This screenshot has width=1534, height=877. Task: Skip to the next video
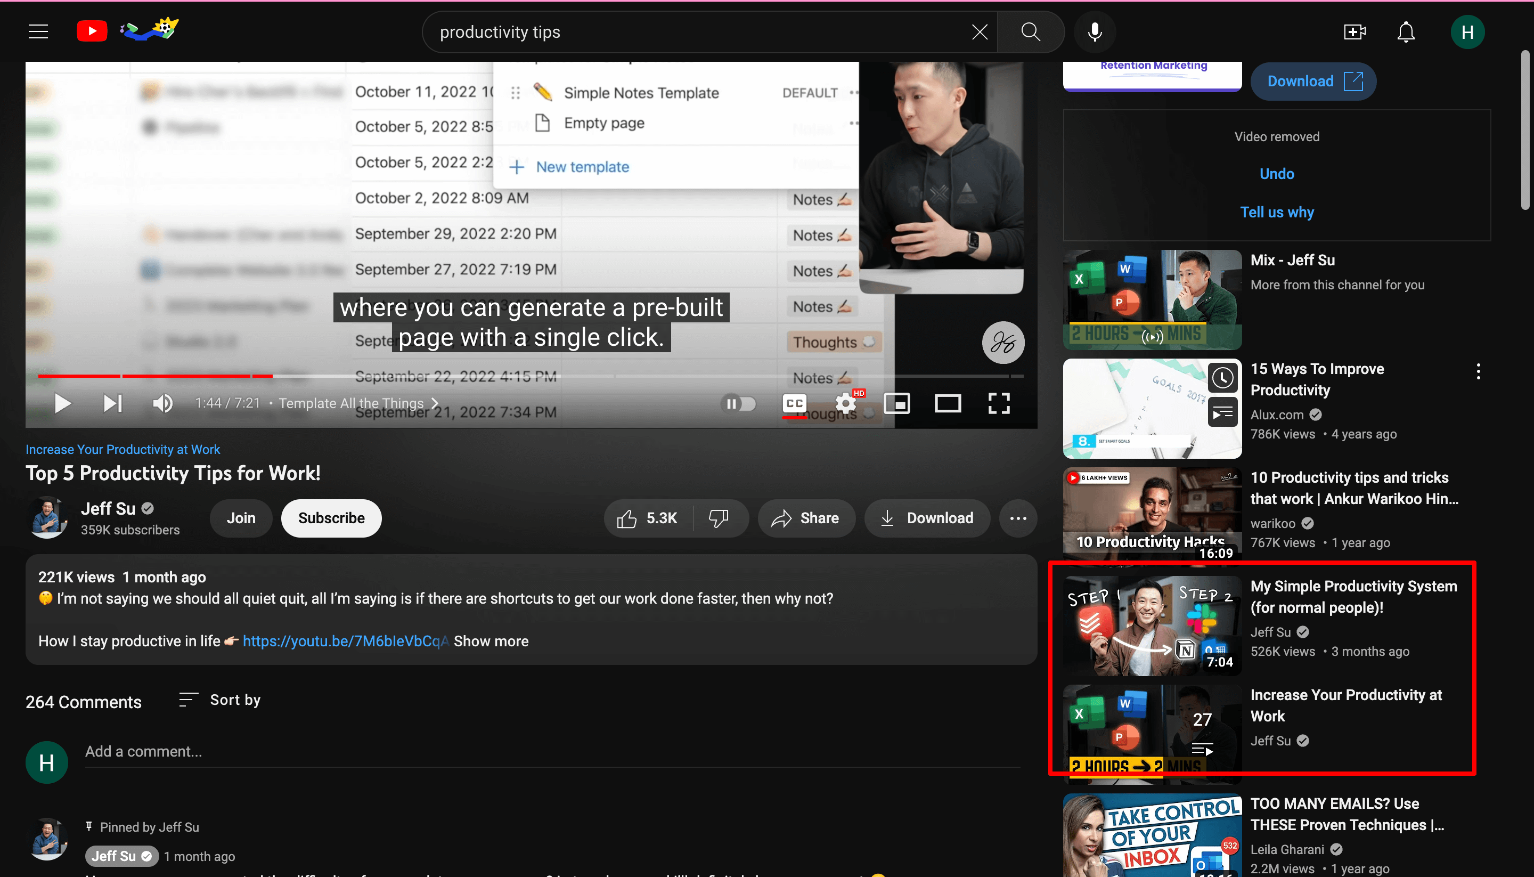click(112, 403)
